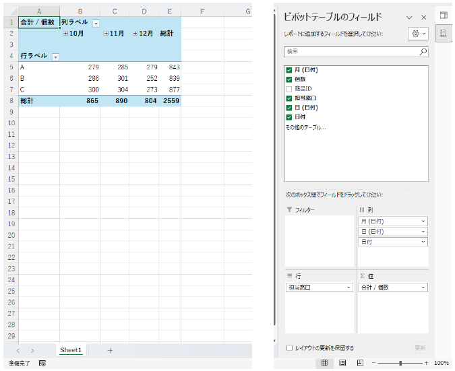455x371 pixels.
Task: Click the zoom in plus button
Action: 426,363
